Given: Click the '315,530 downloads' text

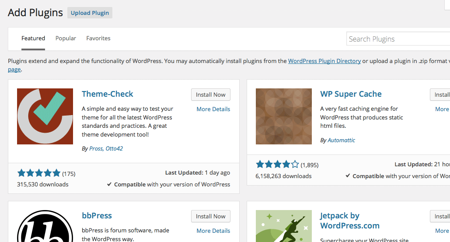Looking at the screenshot, I should coord(42,184).
